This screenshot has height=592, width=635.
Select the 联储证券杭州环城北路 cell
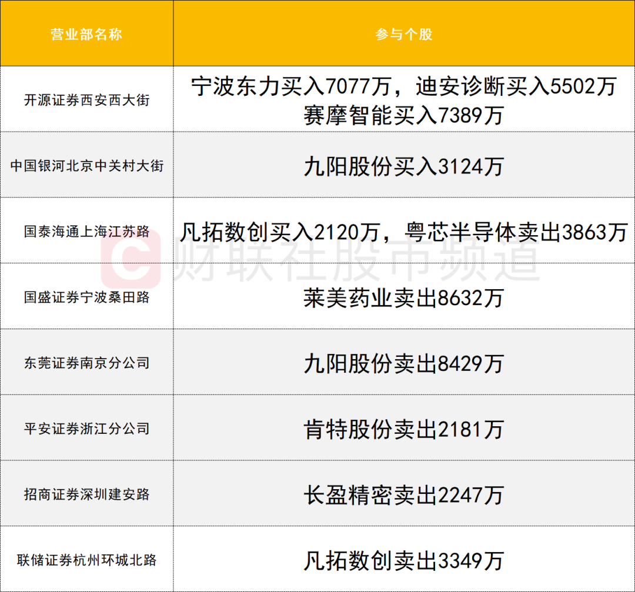click(x=86, y=560)
